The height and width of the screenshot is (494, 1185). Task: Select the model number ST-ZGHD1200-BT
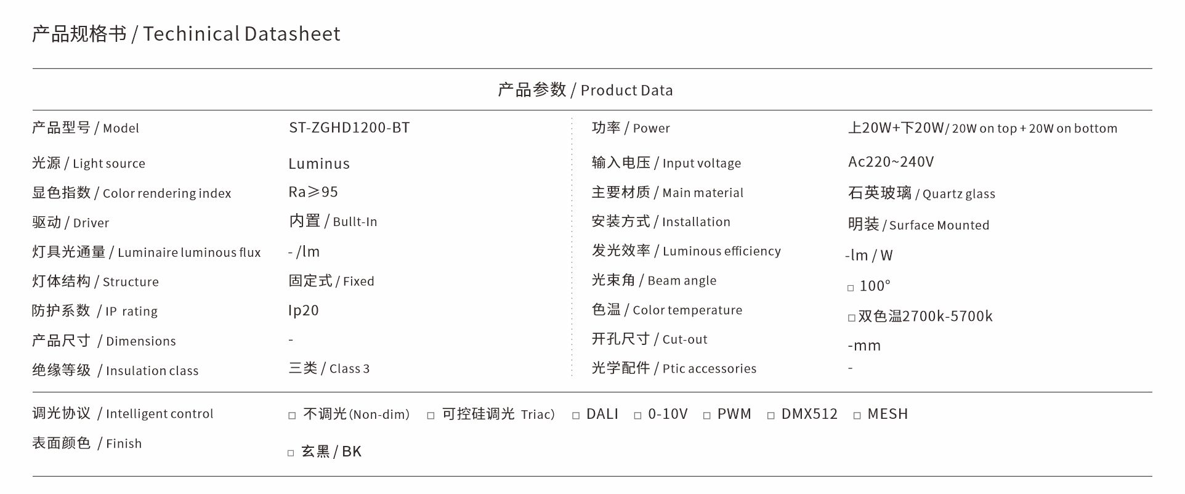tap(349, 128)
